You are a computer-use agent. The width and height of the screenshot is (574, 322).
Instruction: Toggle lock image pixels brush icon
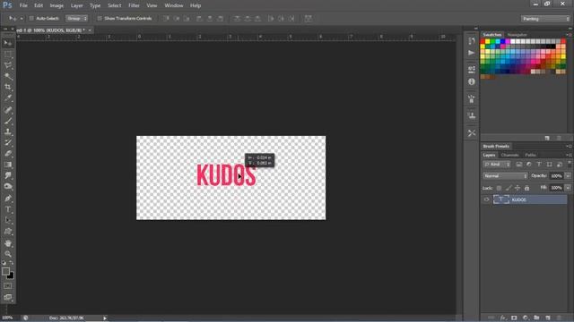click(509, 188)
